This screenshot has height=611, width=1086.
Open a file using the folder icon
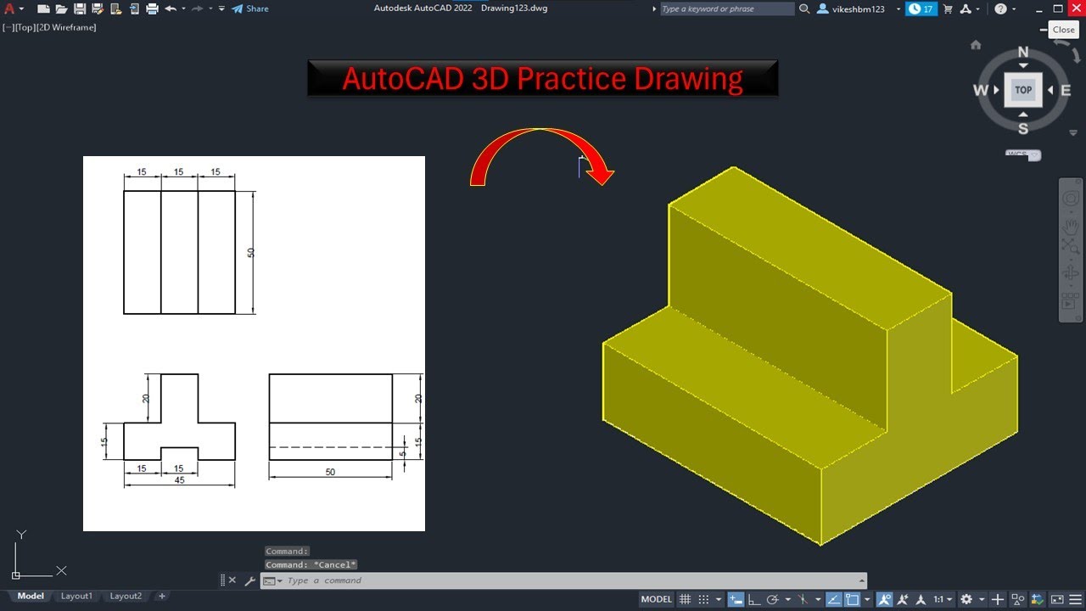61,8
